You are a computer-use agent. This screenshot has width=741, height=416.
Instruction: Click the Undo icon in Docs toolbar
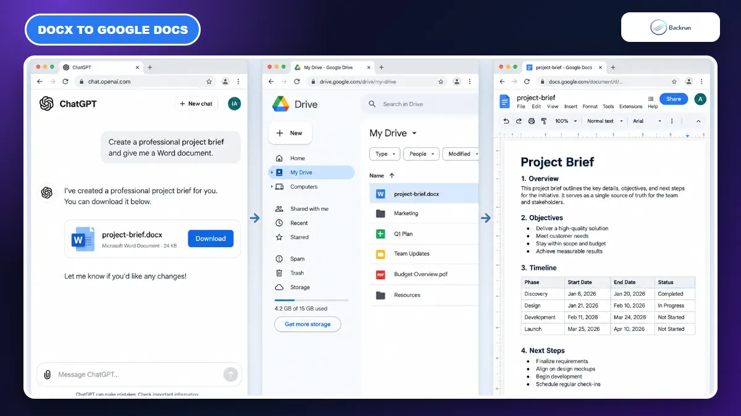(506, 121)
